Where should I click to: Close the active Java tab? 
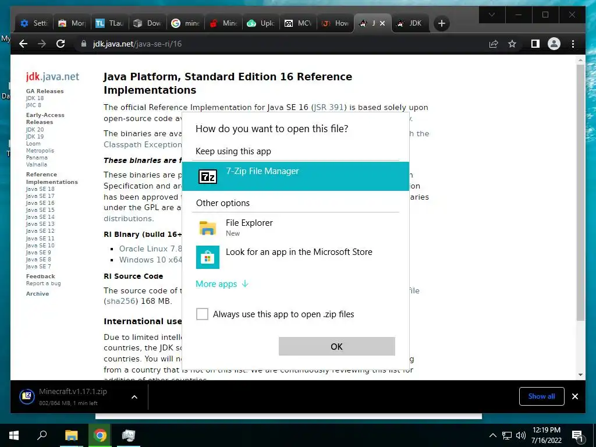pos(382,23)
